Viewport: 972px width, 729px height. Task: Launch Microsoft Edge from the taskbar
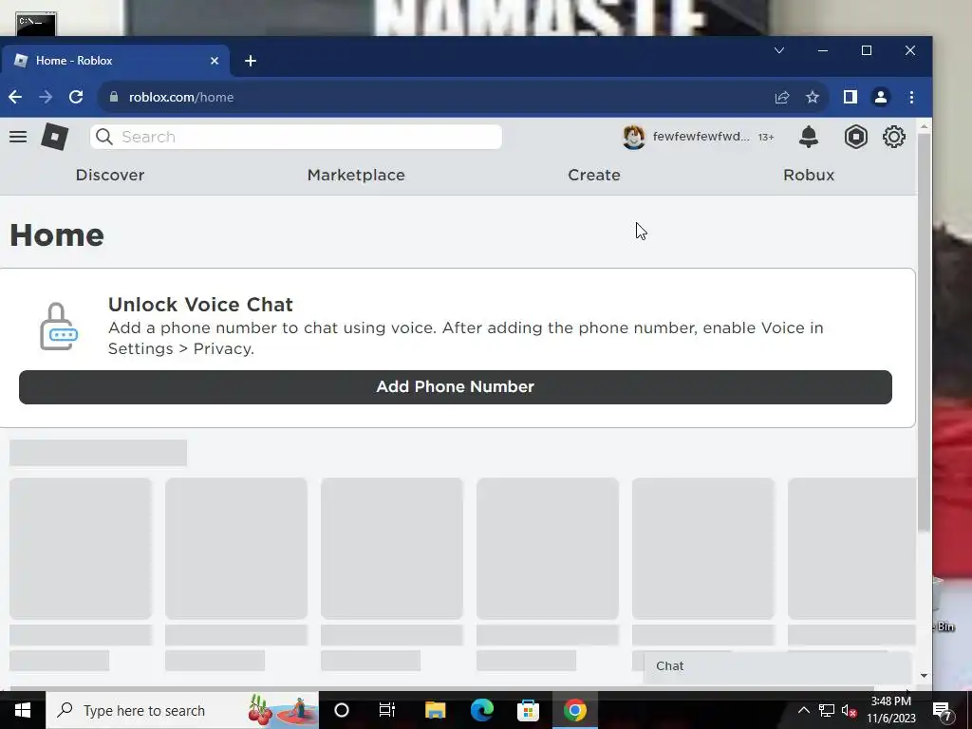tap(481, 710)
